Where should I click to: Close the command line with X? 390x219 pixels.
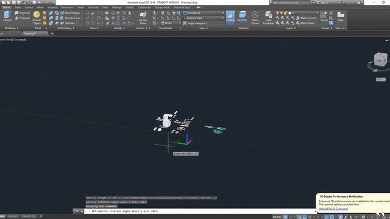pyautogui.click(x=77, y=211)
